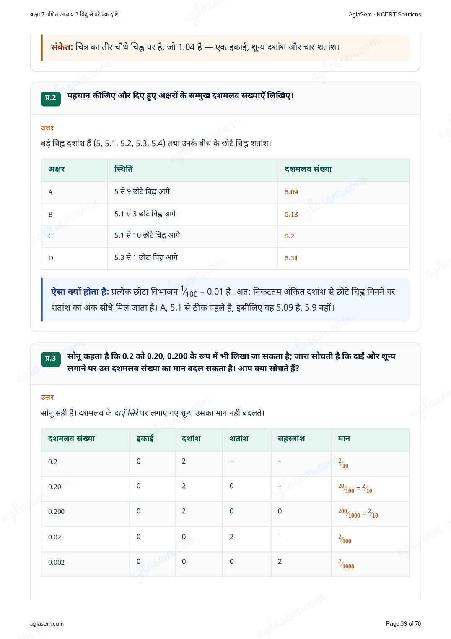Click the ऐसा क्यों होता है explanation heading
The width and height of the screenshot is (451, 639).
80,292
